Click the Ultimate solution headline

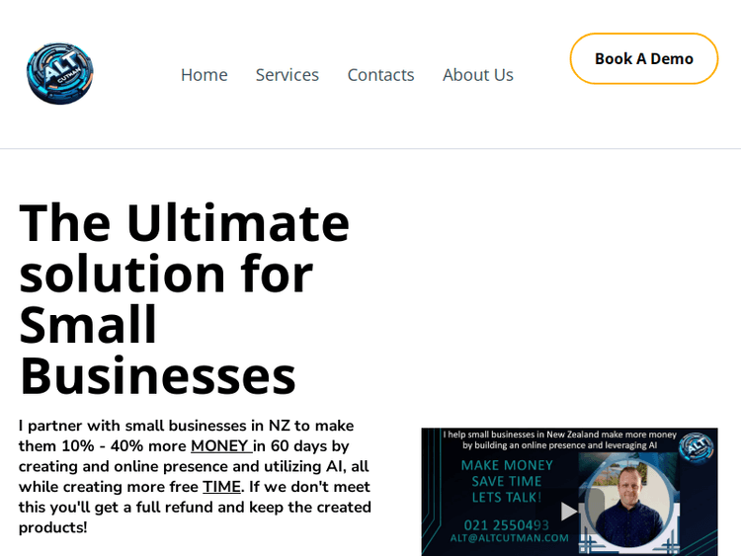tap(185, 298)
